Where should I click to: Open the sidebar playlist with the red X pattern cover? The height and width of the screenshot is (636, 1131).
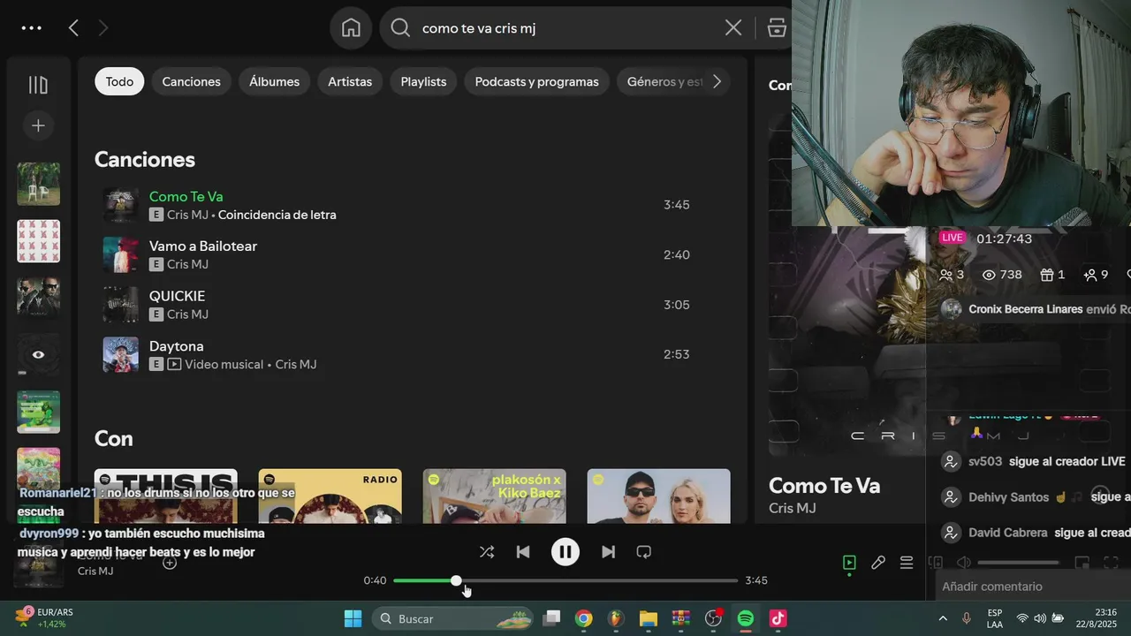(x=39, y=241)
